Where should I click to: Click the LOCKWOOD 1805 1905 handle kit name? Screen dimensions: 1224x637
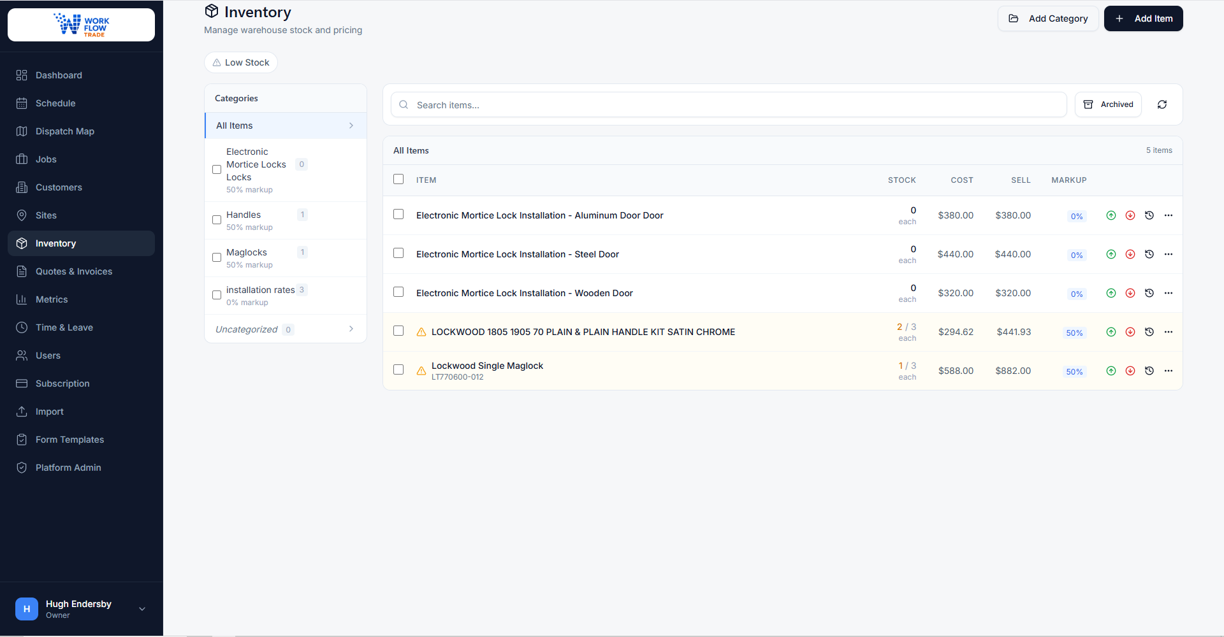[583, 332]
